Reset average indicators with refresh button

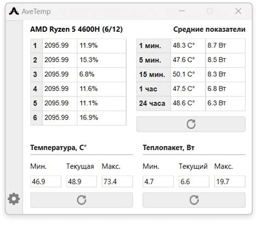pyautogui.click(x=191, y=124)
